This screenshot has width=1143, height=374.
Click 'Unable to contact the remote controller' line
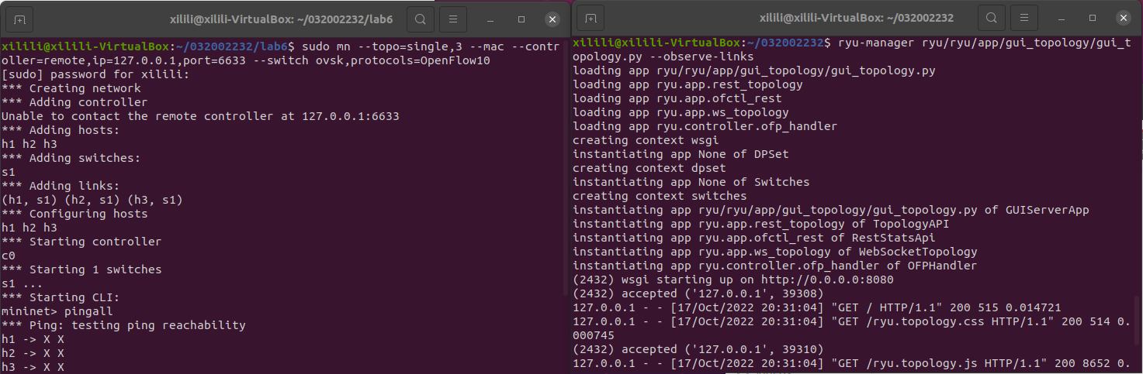200,116
